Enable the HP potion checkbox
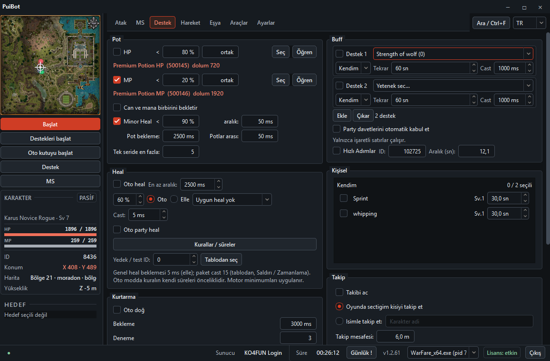Image resolution: width=550 pixels, height=361 pixels. (x=117, y=52)
